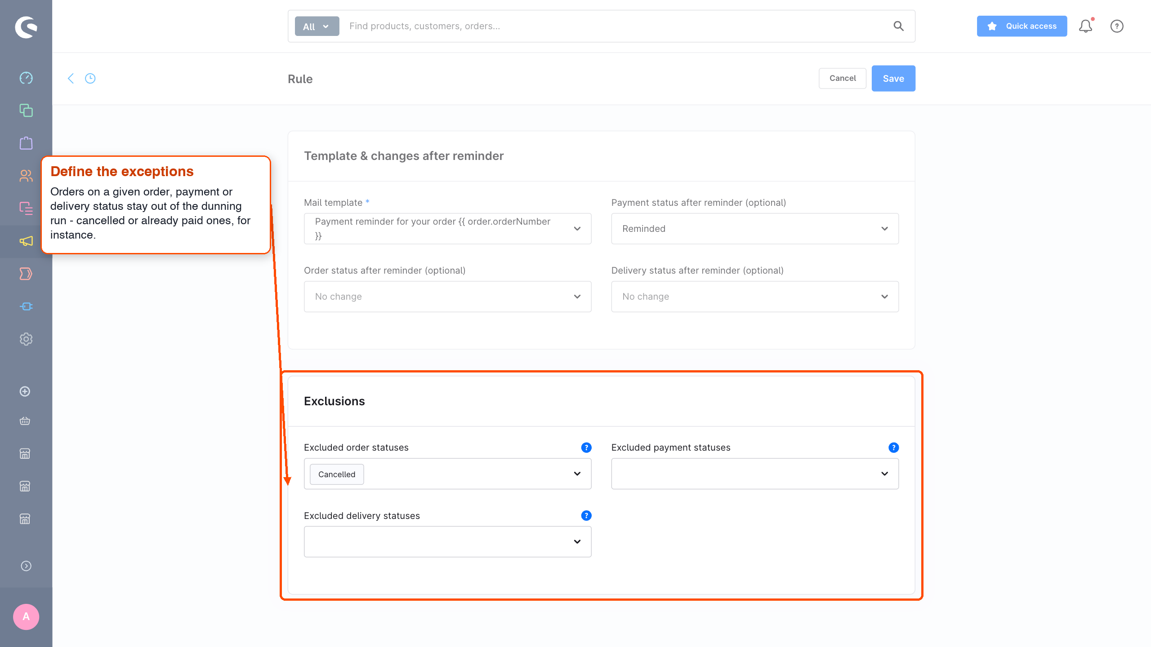The image size is (1151, 647).
Task: Open the Catalogues sidebar icon
Action: tap(26, 111)
